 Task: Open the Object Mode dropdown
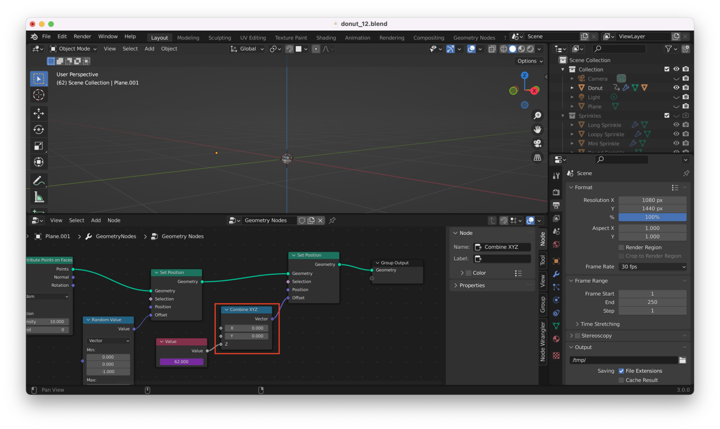(x=73, y=49)
